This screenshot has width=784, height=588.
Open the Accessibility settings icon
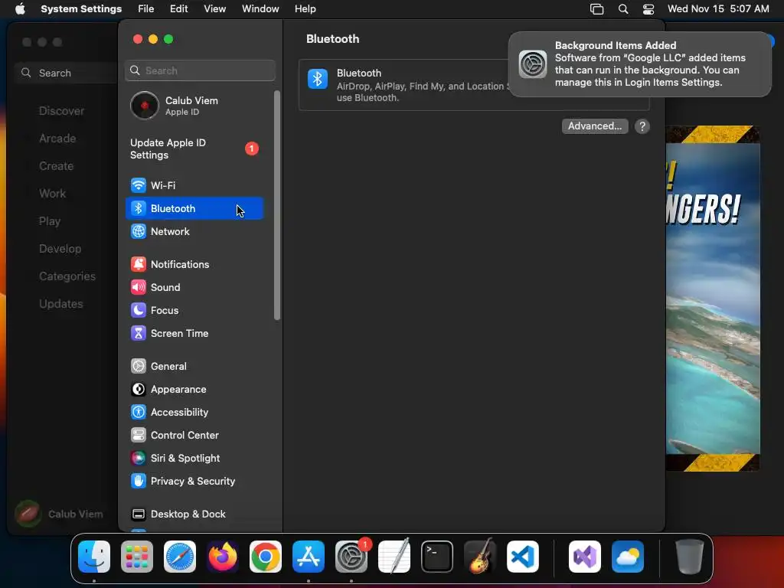[x=139, y=413]
